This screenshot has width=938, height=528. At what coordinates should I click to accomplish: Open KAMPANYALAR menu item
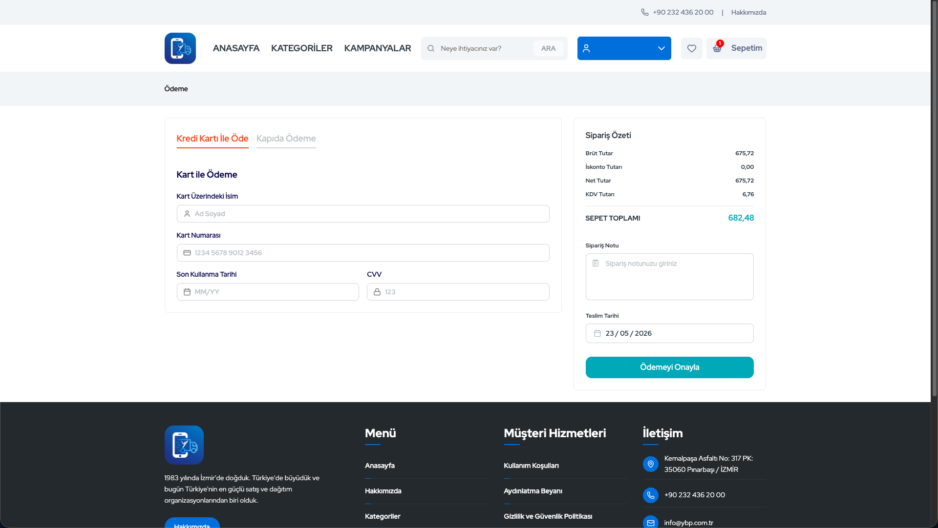pyautogui.click(x=377, y=48)
